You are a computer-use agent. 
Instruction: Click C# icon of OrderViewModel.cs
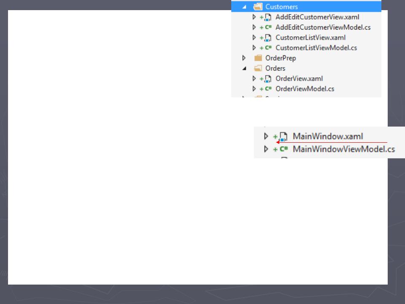pos(268,89)
